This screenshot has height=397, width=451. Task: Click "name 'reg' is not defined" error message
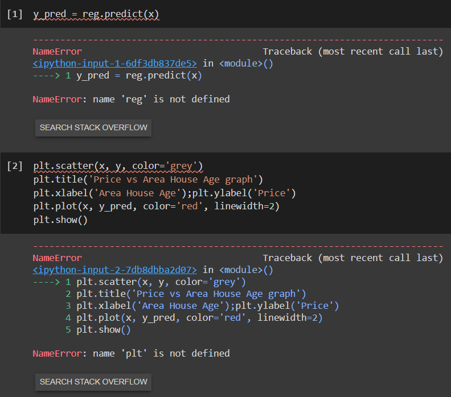[x=161, y=100]
